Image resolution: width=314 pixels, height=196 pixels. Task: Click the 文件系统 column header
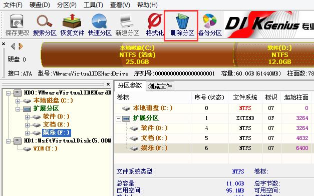coord(245,97)
